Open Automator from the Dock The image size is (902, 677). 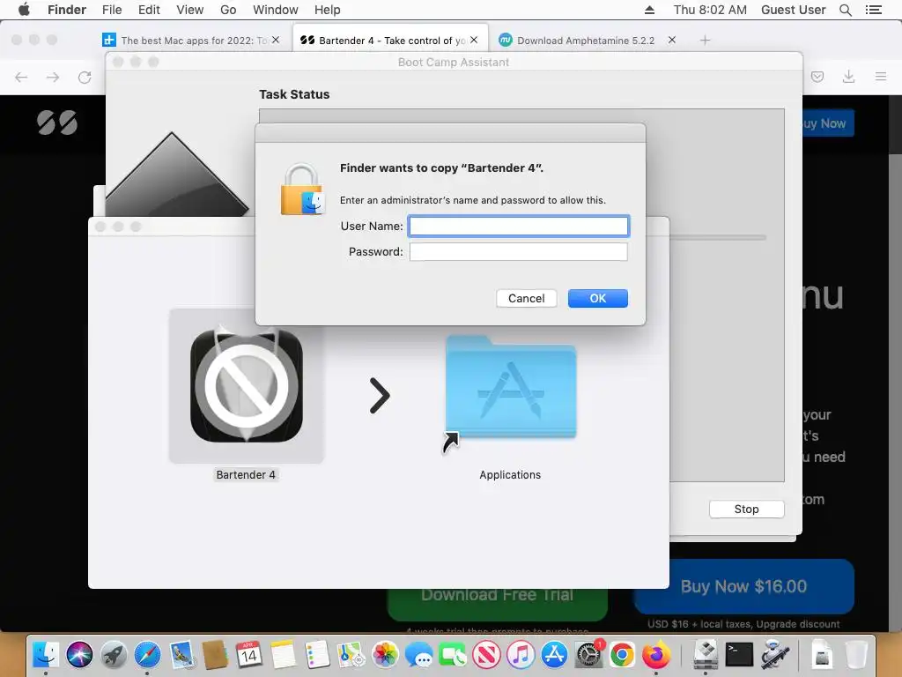774,655
